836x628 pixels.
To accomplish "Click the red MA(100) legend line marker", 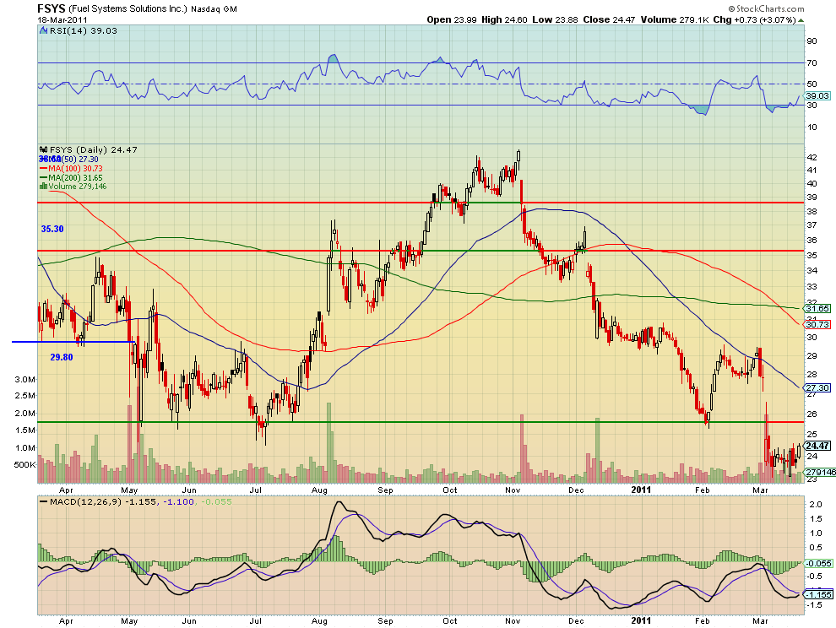I will click(x=43, y=169).
